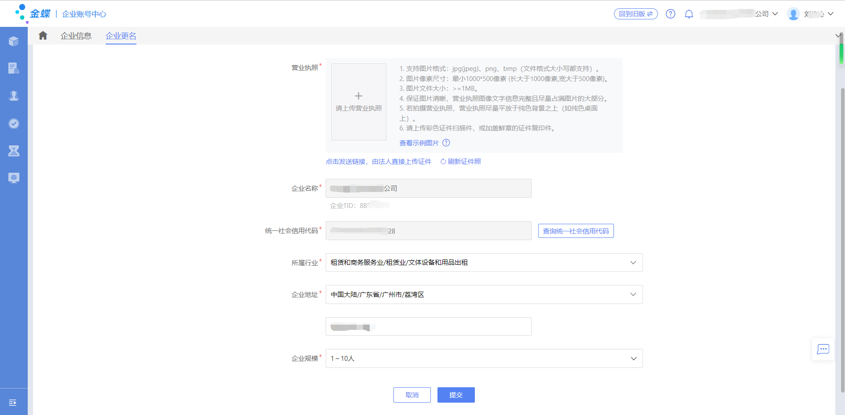Open the user icon in the sidebar

[14, 96]
